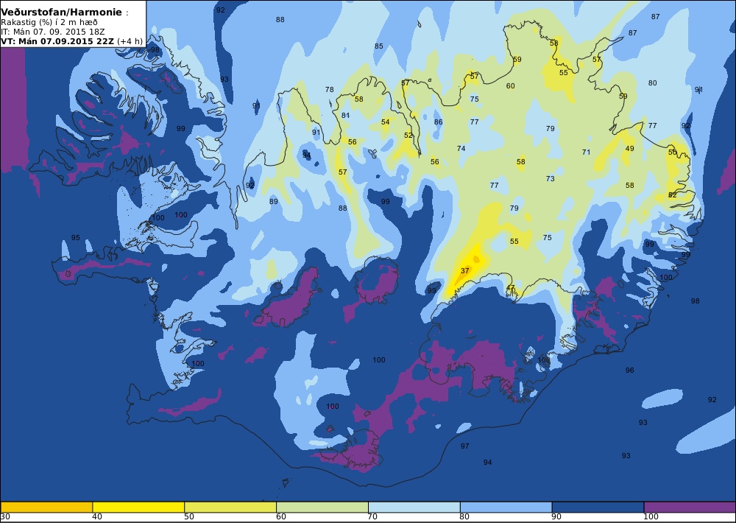Screen dimensions: 736x523
Task: Click the legend scale label 70
Action: [372, 517]
